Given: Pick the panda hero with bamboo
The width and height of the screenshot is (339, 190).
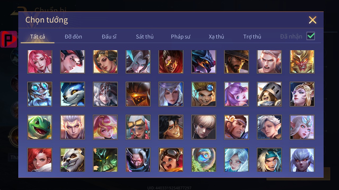Looking at the screenshot, I should tap(73, 160).
